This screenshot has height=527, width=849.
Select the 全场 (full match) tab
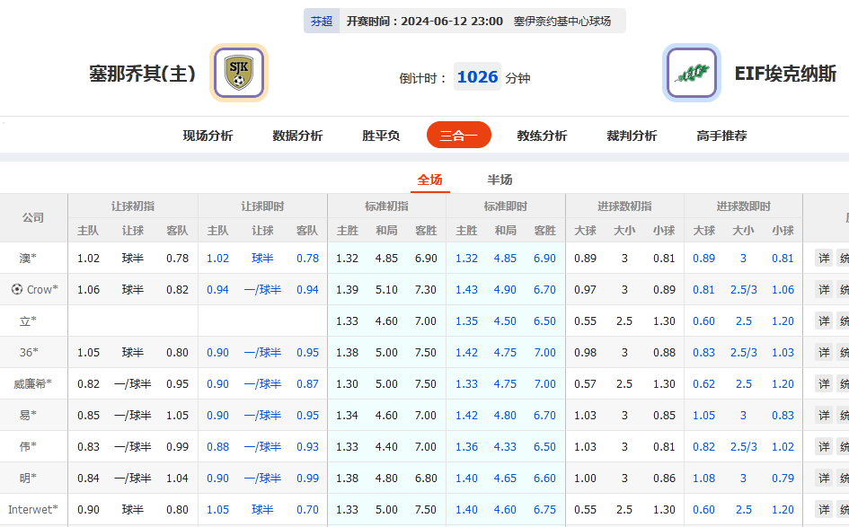[430, 180]
